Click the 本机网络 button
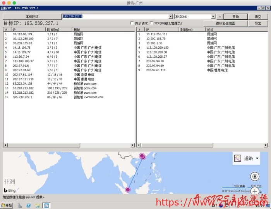 click(x=32, y=17)
